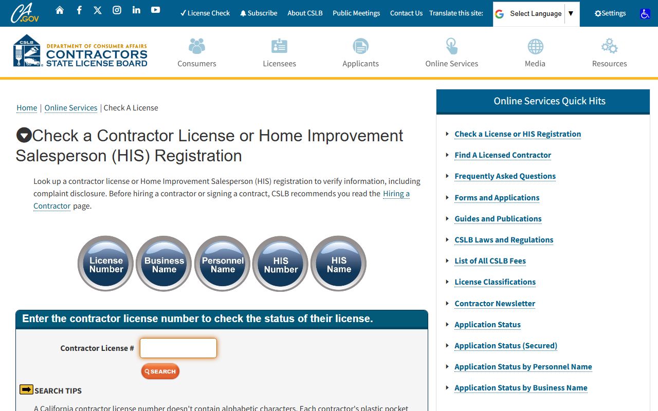Open Frequently Asked Questions link
Image resolution: width=658 pixels, height=411 pixels.
505,176
